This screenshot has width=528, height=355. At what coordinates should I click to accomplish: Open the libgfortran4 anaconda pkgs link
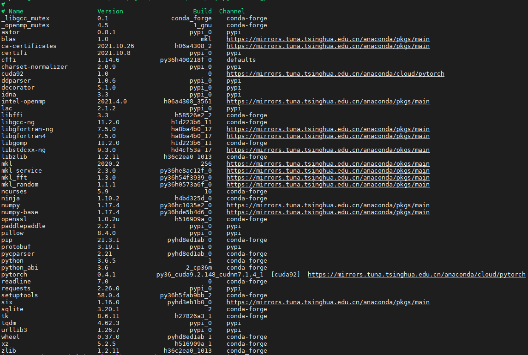click(x=328, y=136)
